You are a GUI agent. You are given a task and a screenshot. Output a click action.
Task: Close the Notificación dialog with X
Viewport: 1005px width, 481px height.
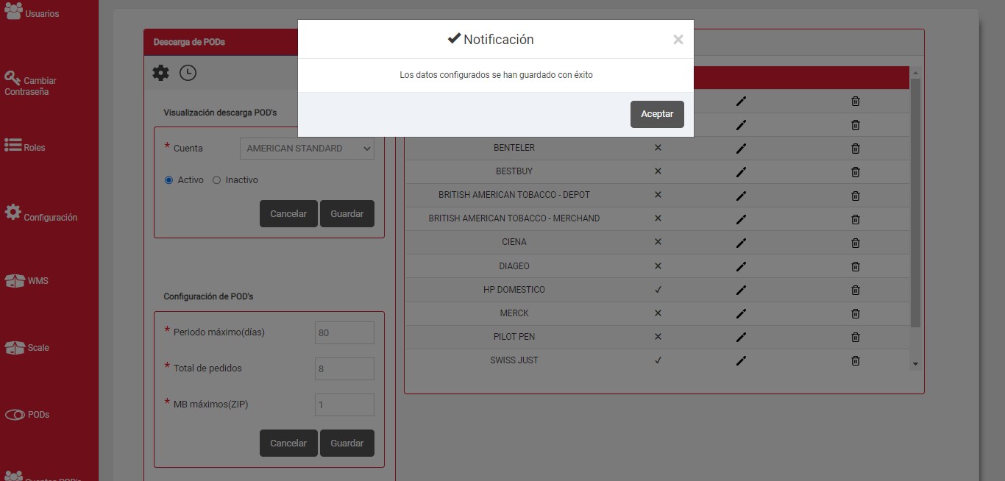click(678, 40)
